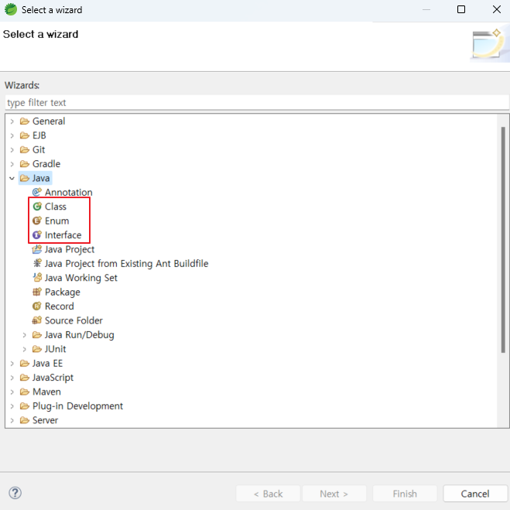Select the Maven label
Image resolution: width=510 pixels, height=510 pixels.
pyautogui.click(x=46, y=392)
